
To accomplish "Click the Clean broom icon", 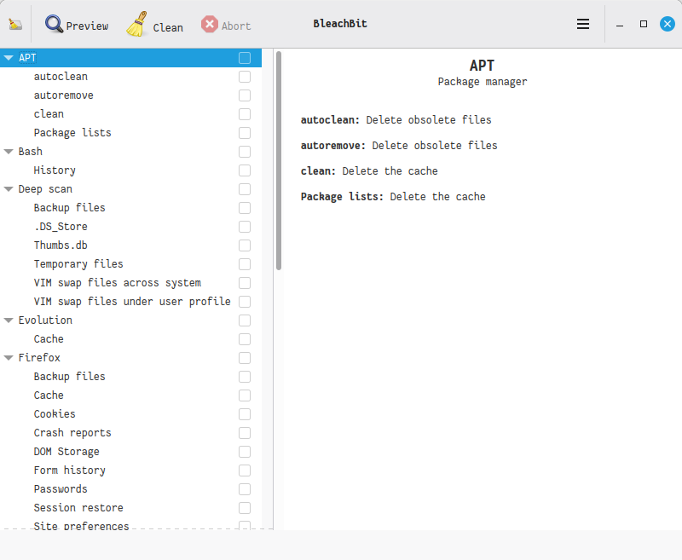I will [x=137, y=25].
